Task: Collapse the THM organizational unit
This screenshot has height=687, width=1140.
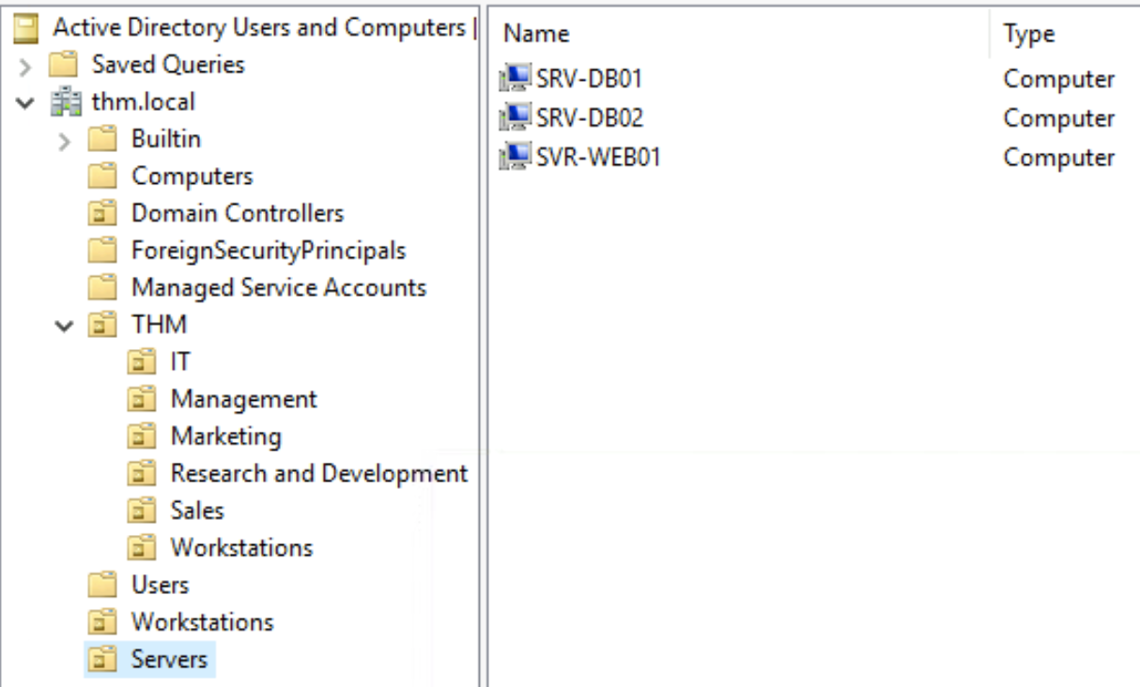Action: 66,326
